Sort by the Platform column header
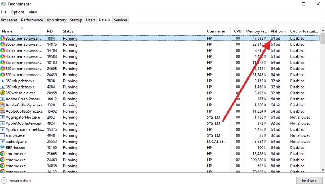The image size is (325, 187). click(x=278, y=31)
